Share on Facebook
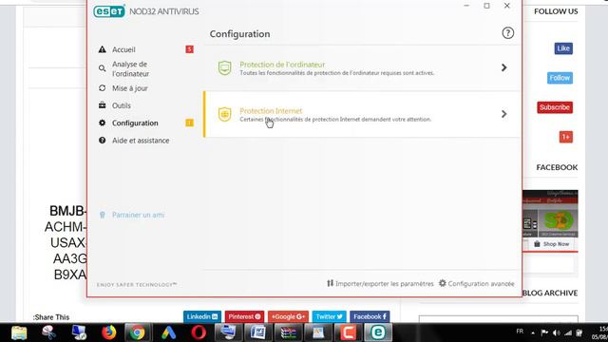This screenshot has height=342, width=608. point(370,316)
